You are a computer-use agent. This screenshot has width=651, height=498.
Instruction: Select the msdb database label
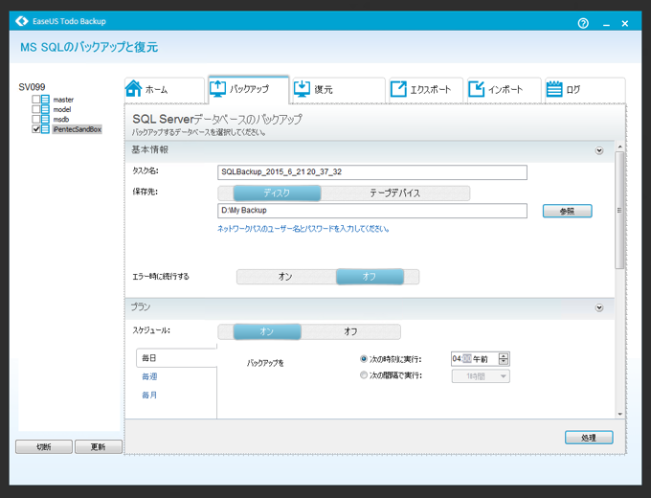pyautogui.click(x=61, y=120)
